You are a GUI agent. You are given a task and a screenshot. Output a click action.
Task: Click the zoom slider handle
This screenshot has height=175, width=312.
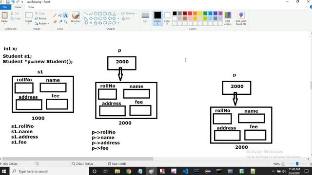point(297,164)
